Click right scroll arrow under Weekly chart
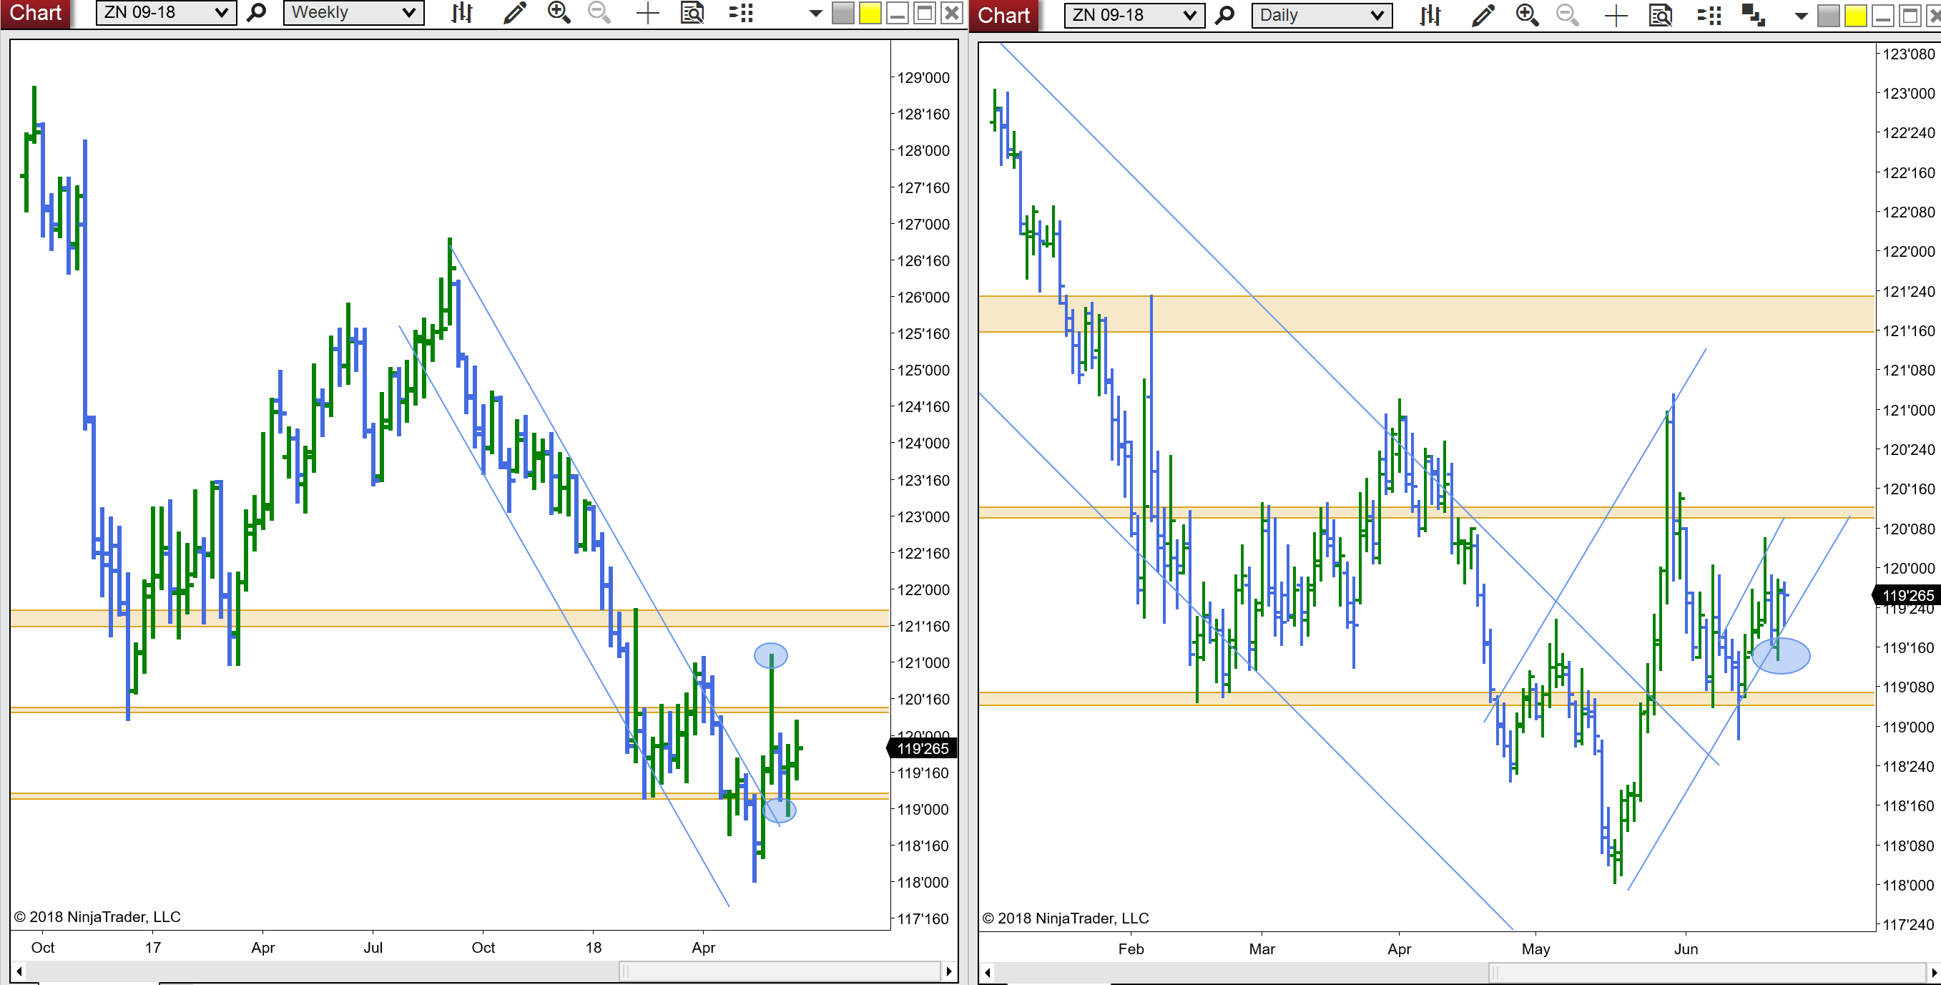The width and height of the screenshot is (1941, 985). (x=950, y=971)
